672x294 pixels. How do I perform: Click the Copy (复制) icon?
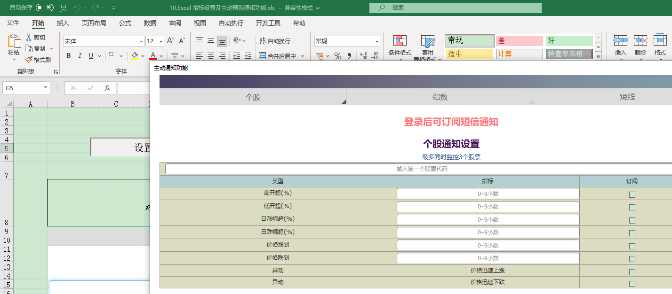click(29, 48)
